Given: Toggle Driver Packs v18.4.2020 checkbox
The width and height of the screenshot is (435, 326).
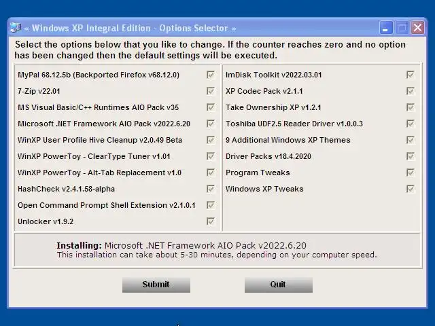Looking at the screenshot, I should click(x=411, y=156).
